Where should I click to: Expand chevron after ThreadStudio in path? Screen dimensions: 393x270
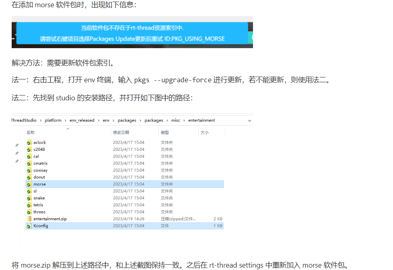point(41,120)
